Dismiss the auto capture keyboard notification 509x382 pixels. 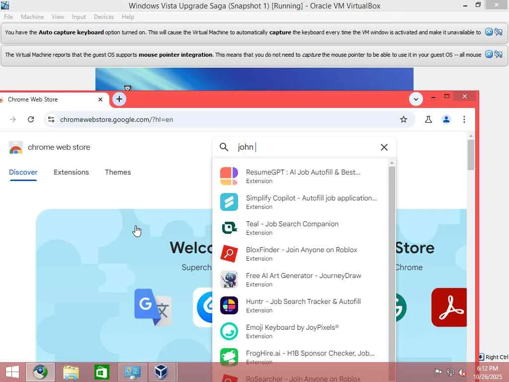[489, 32]
